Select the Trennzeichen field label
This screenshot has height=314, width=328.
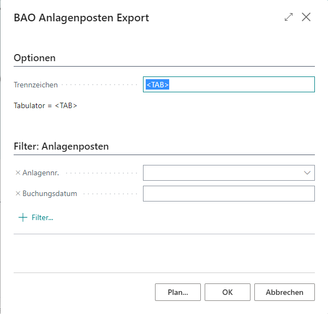pos(36,85)
